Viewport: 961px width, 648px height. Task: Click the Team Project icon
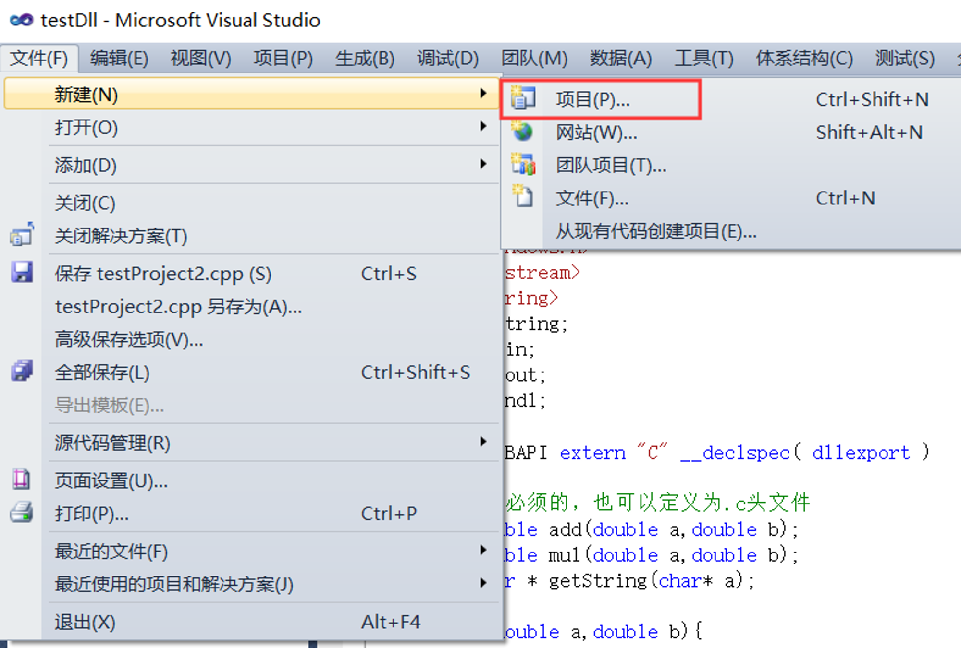tap(523, 164)
